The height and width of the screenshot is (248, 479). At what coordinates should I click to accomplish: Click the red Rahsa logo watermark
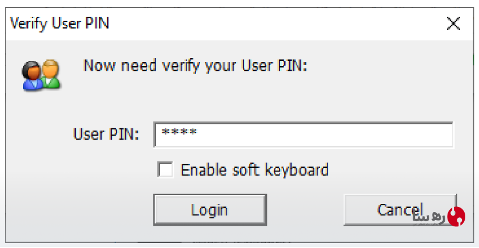[x=456, y=217]
